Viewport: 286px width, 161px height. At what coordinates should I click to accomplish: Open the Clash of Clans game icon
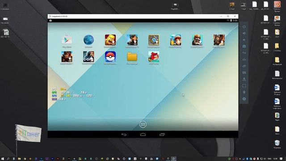tap(110, 40)
